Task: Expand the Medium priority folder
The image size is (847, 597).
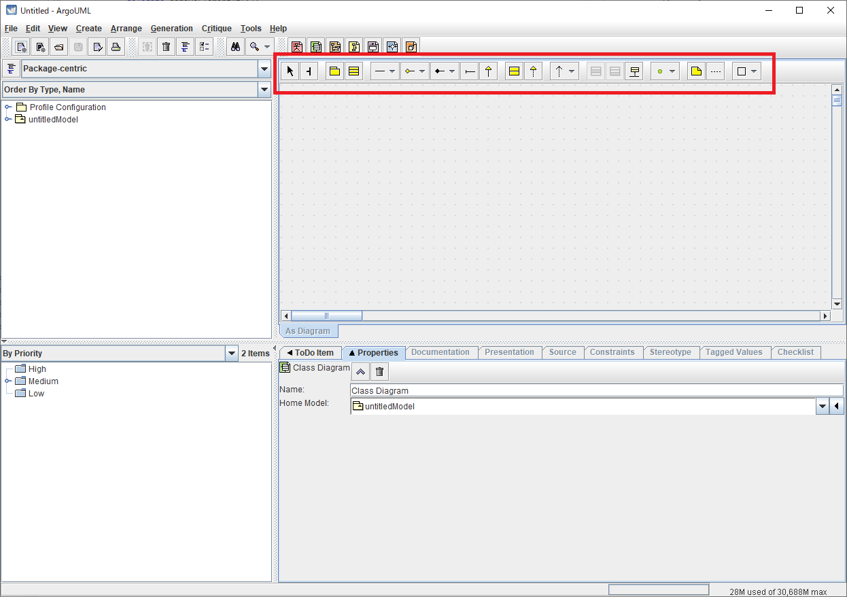Action: pyautogui.click(x=8, y=381)
